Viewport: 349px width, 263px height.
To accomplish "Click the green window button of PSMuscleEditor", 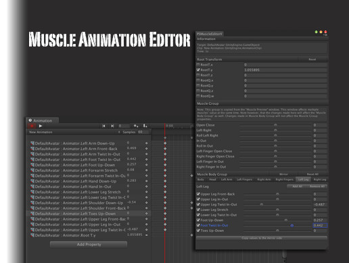I will (316, 32).
